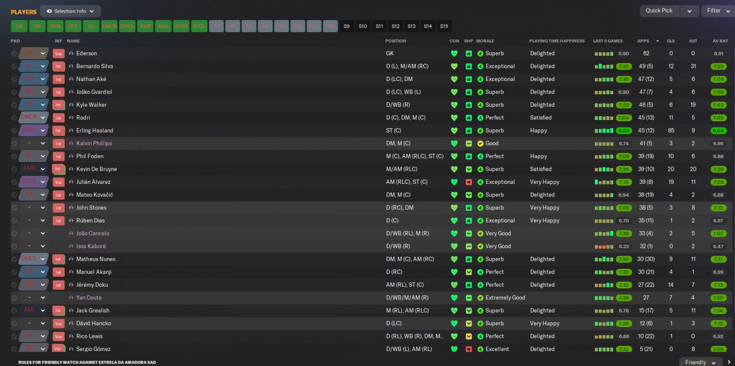Click Sergio Gómez's red match sharpness icon

click(x=469, y=349)
